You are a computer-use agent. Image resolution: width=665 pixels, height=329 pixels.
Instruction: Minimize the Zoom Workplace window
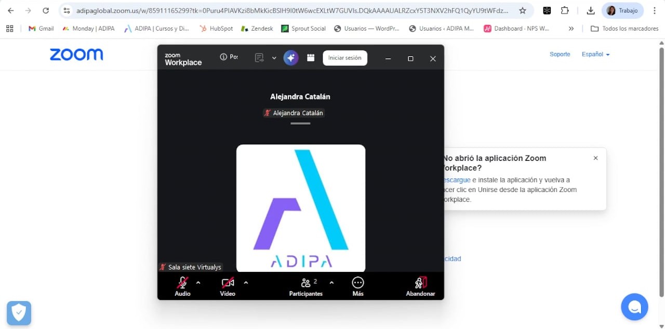tap(388, 59)
